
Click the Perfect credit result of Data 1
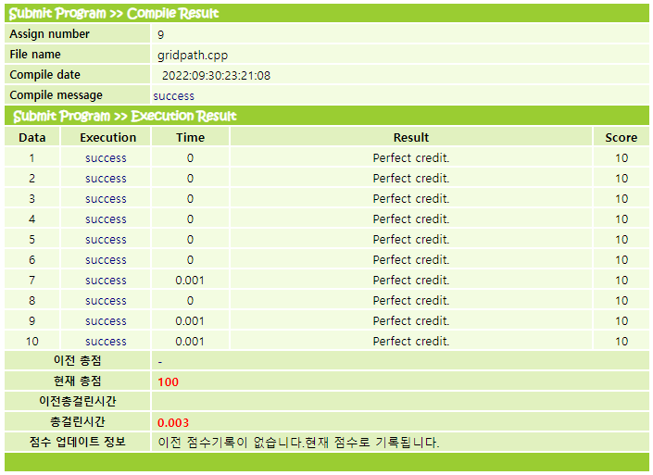click(411, 157)
